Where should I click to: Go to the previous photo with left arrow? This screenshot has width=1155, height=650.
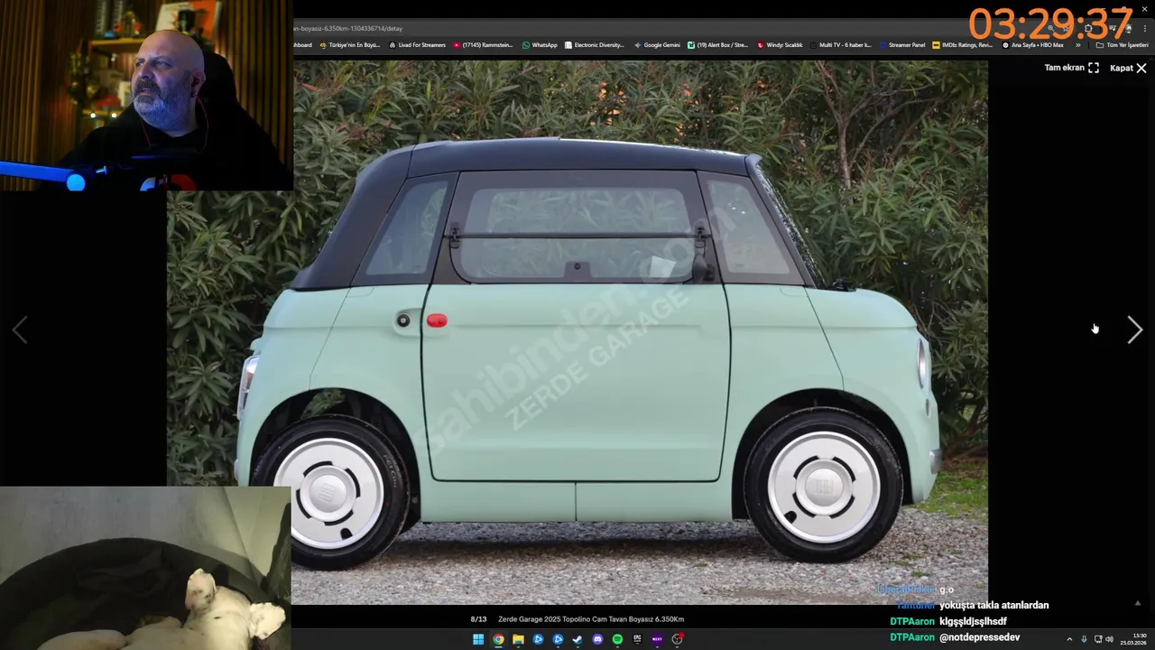click(x=20, y=330)
